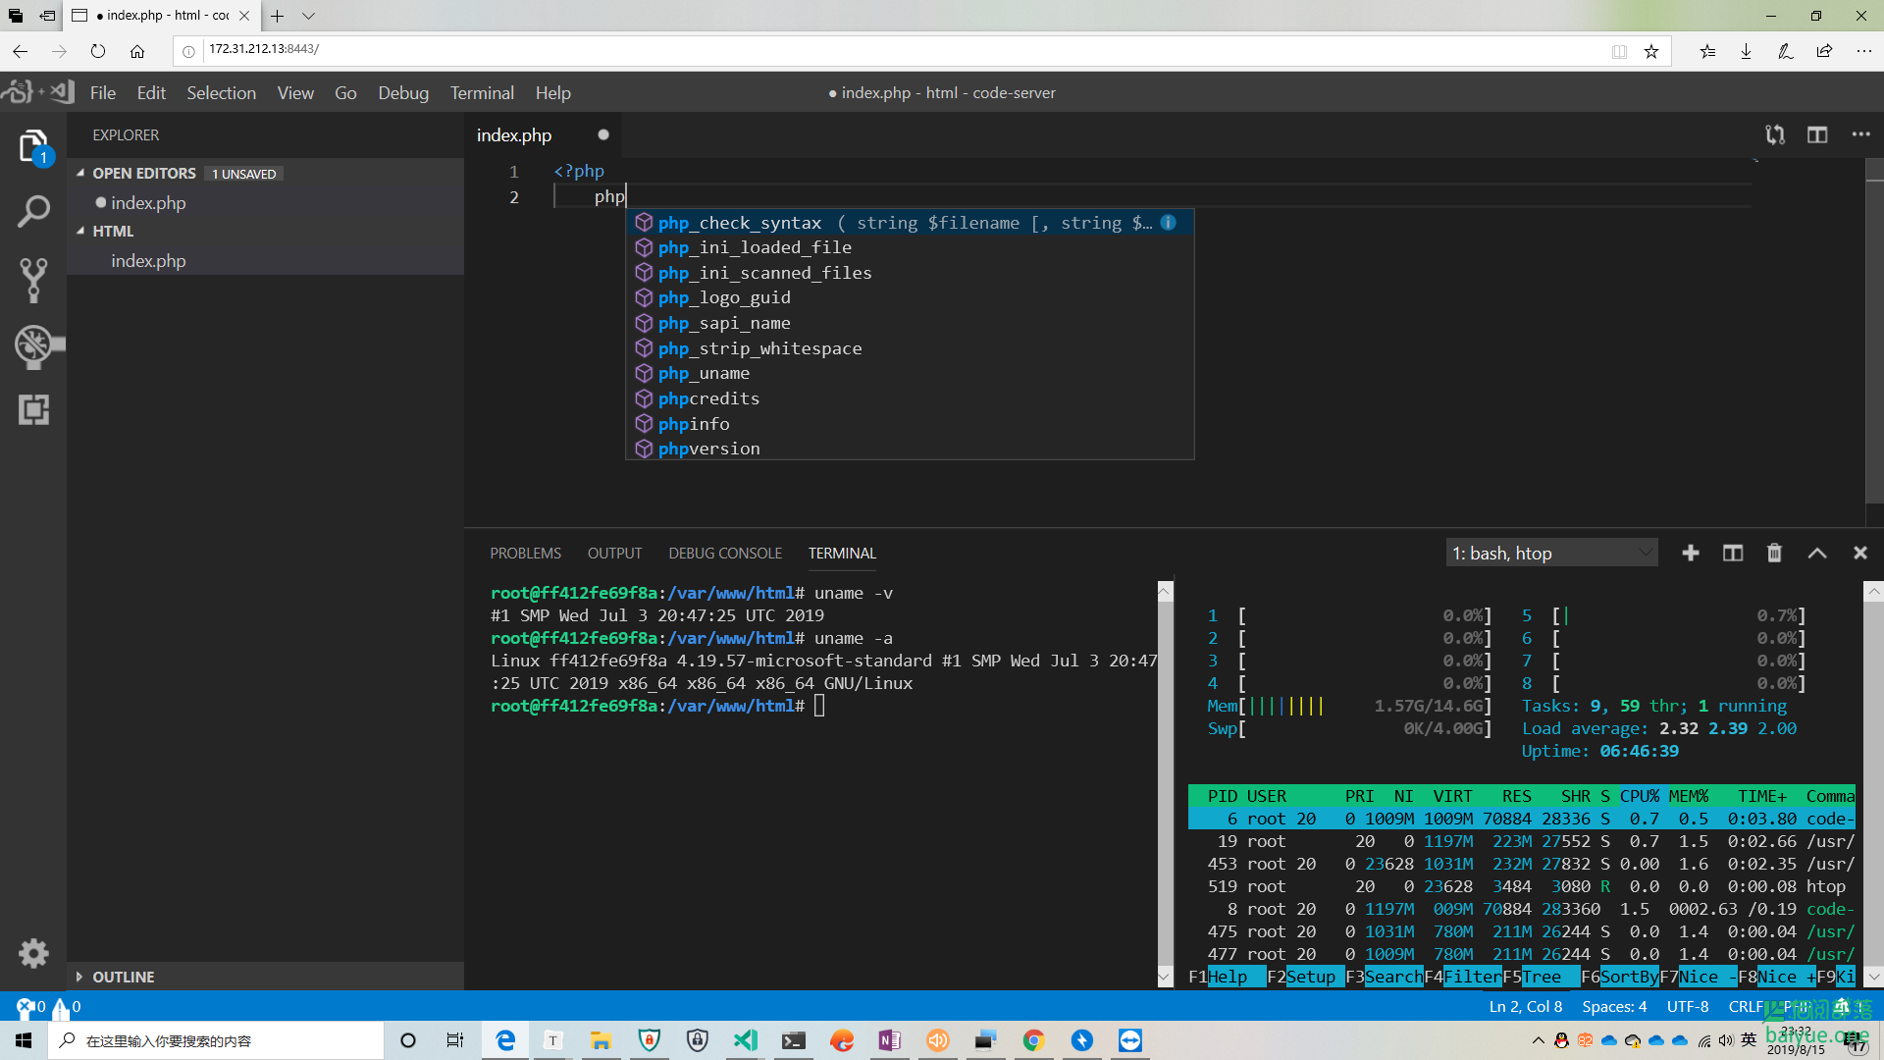Viewport: 1884px width, 1060px height.
Task: Open the Source Control view icon
Action: [x=32, y=280]
